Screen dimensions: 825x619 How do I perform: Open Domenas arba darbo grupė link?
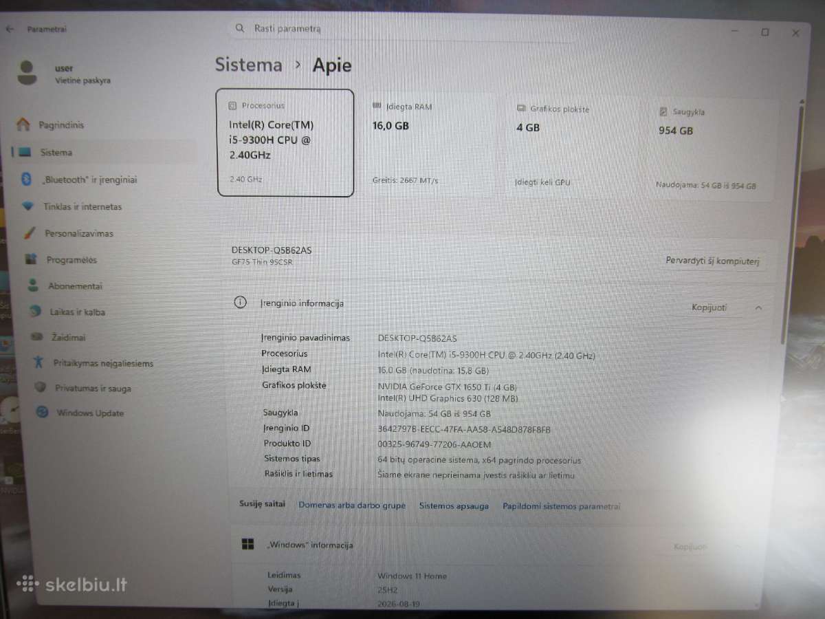point(352,505)
